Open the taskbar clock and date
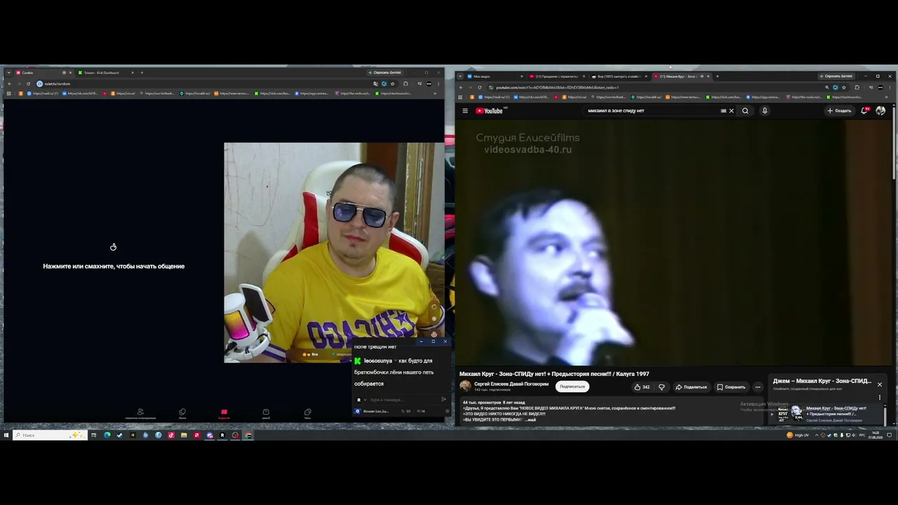Viewport: 898px width, 505px height. pyautogui.click(x=875, y=436)
